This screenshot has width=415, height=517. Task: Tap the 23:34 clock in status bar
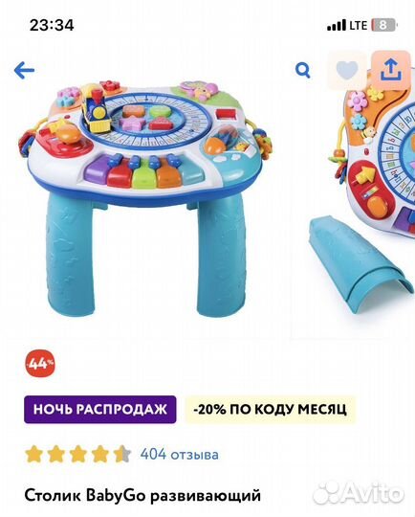click(x=52, y=25)
